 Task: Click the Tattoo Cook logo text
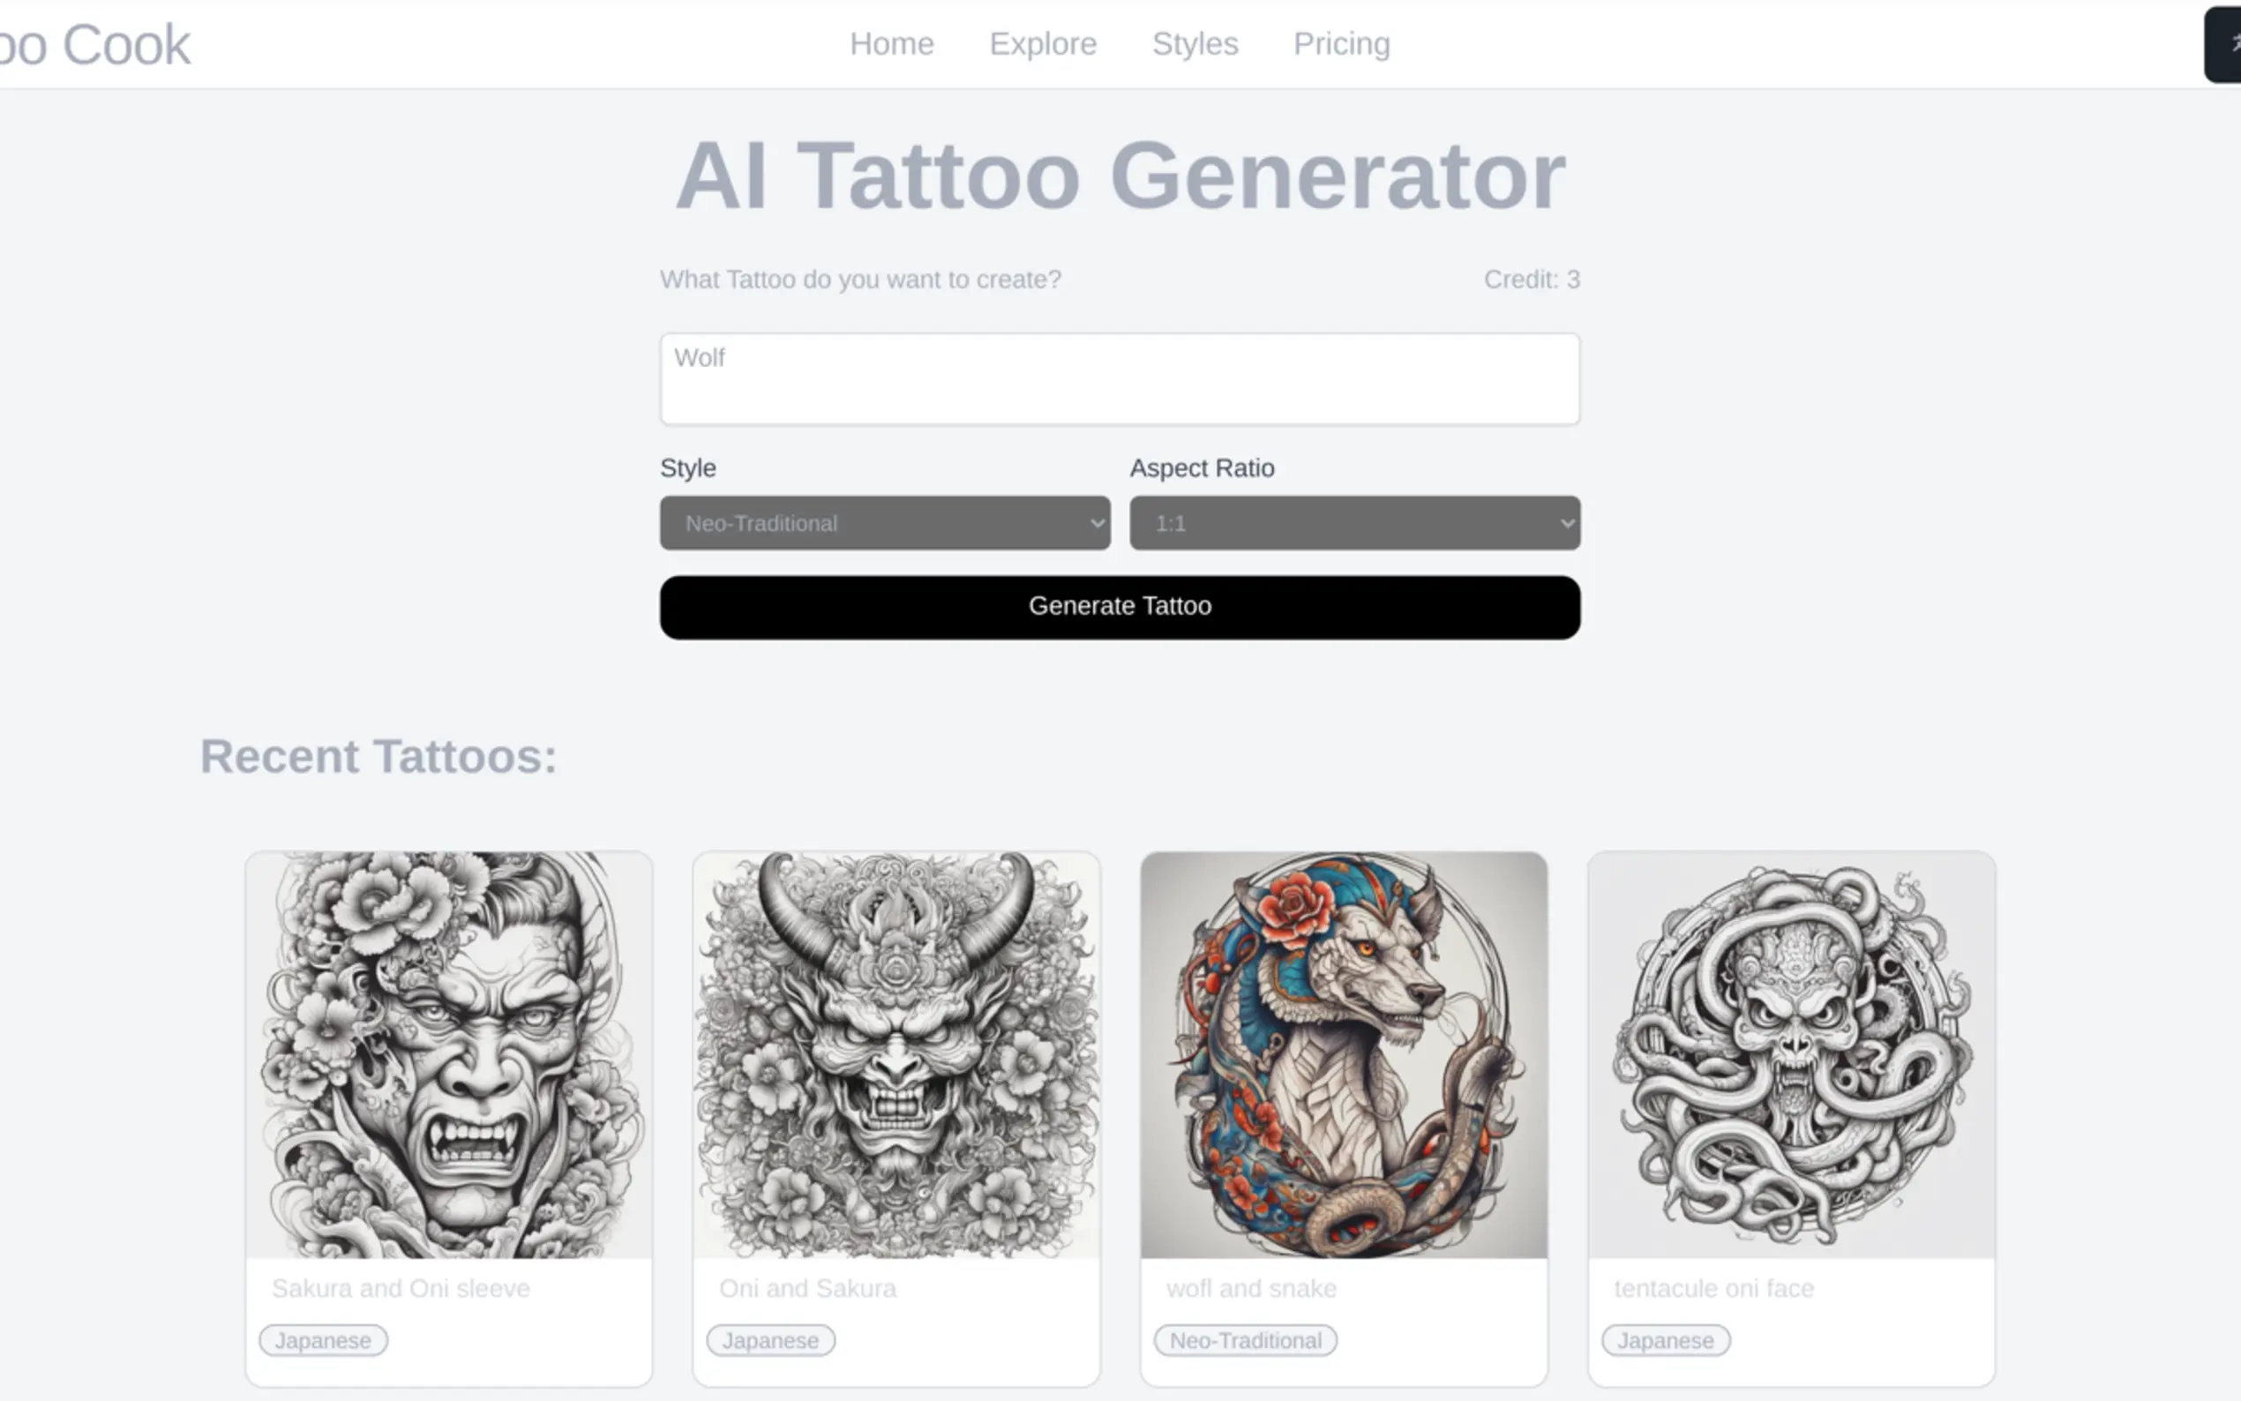pos(94,44)
